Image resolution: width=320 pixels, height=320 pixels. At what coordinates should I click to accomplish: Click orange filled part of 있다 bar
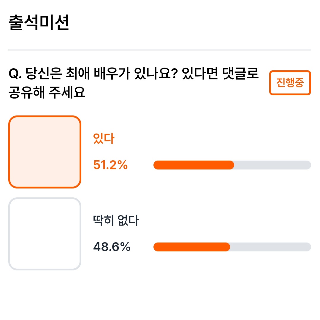coord(194,165)
